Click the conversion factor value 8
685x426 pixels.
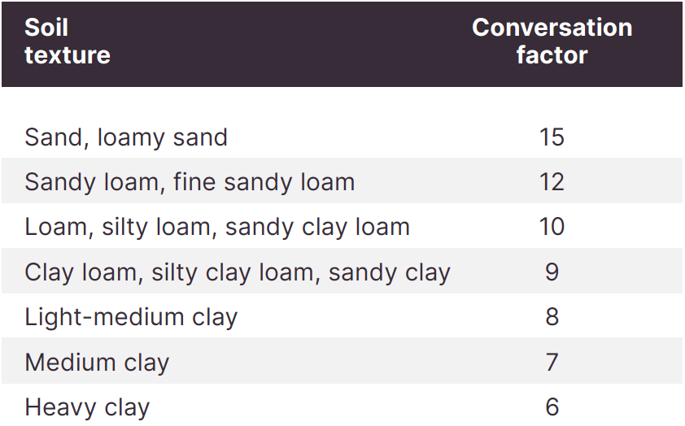point(552,316)
